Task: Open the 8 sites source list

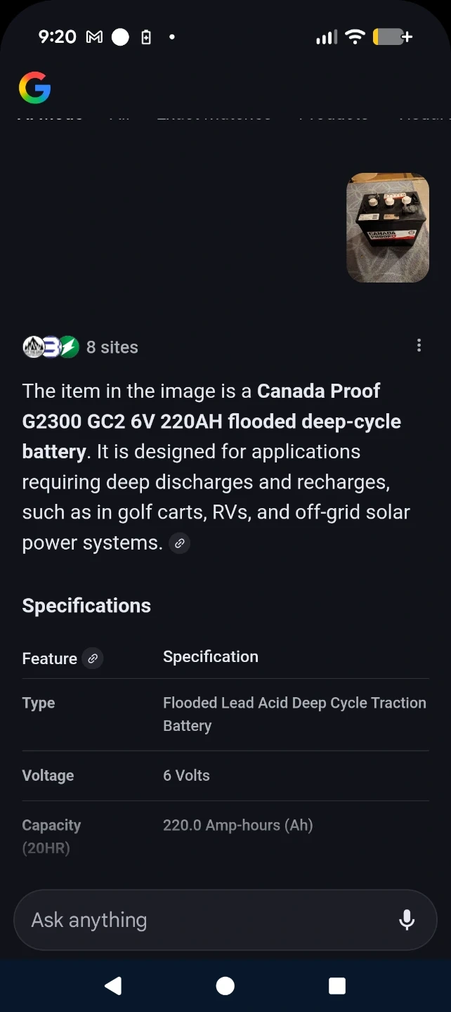Action: click(x=81, y=347)
